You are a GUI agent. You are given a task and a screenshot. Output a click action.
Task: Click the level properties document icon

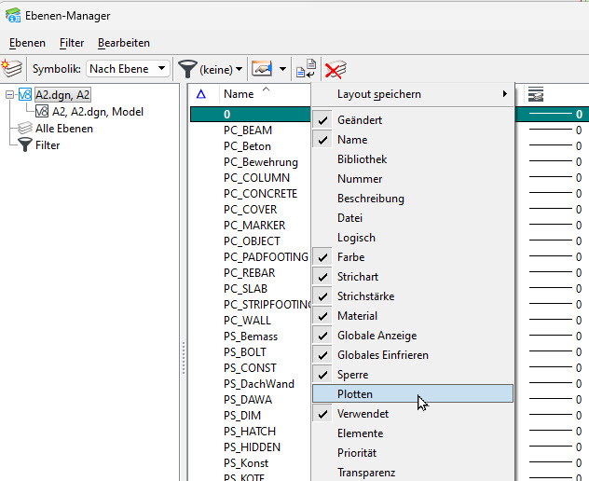point(305,70)
